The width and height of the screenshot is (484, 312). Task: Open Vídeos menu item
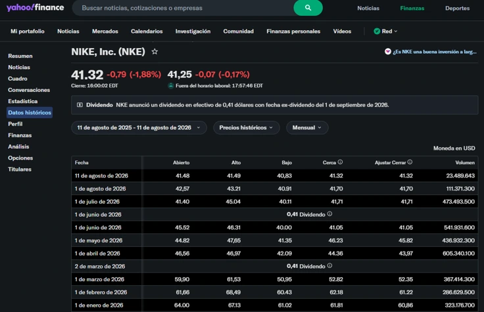pyautogui.click(x=342, y=31)
